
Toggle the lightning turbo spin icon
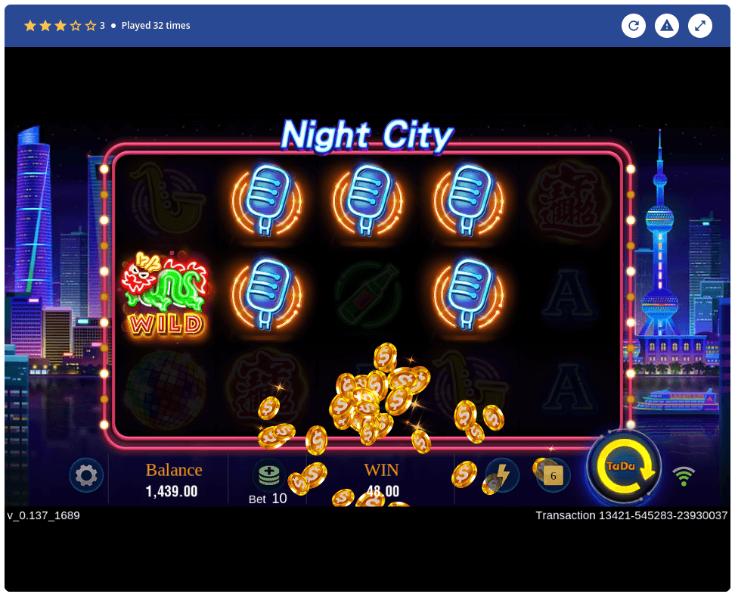click(x=502, y=475)
